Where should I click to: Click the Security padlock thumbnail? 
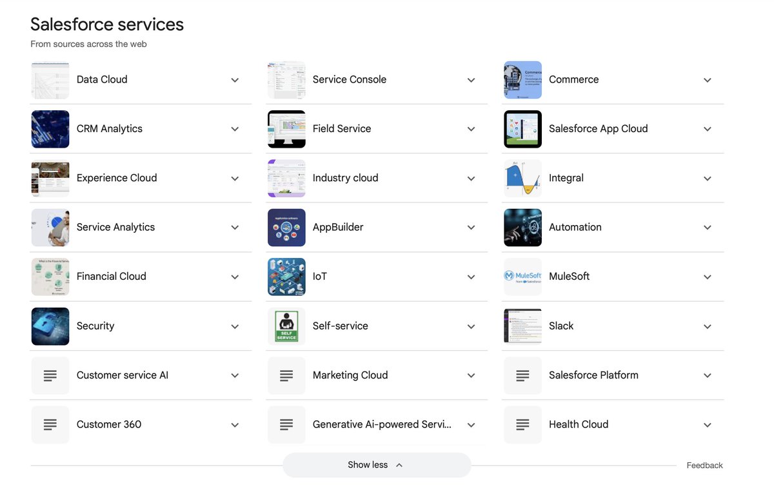(50, 326)
